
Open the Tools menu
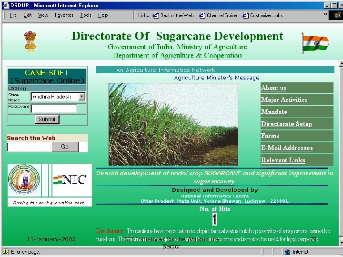click(86, 15)
